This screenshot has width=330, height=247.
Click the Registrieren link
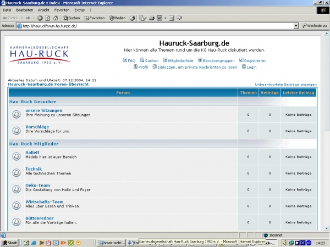(253, 60)
